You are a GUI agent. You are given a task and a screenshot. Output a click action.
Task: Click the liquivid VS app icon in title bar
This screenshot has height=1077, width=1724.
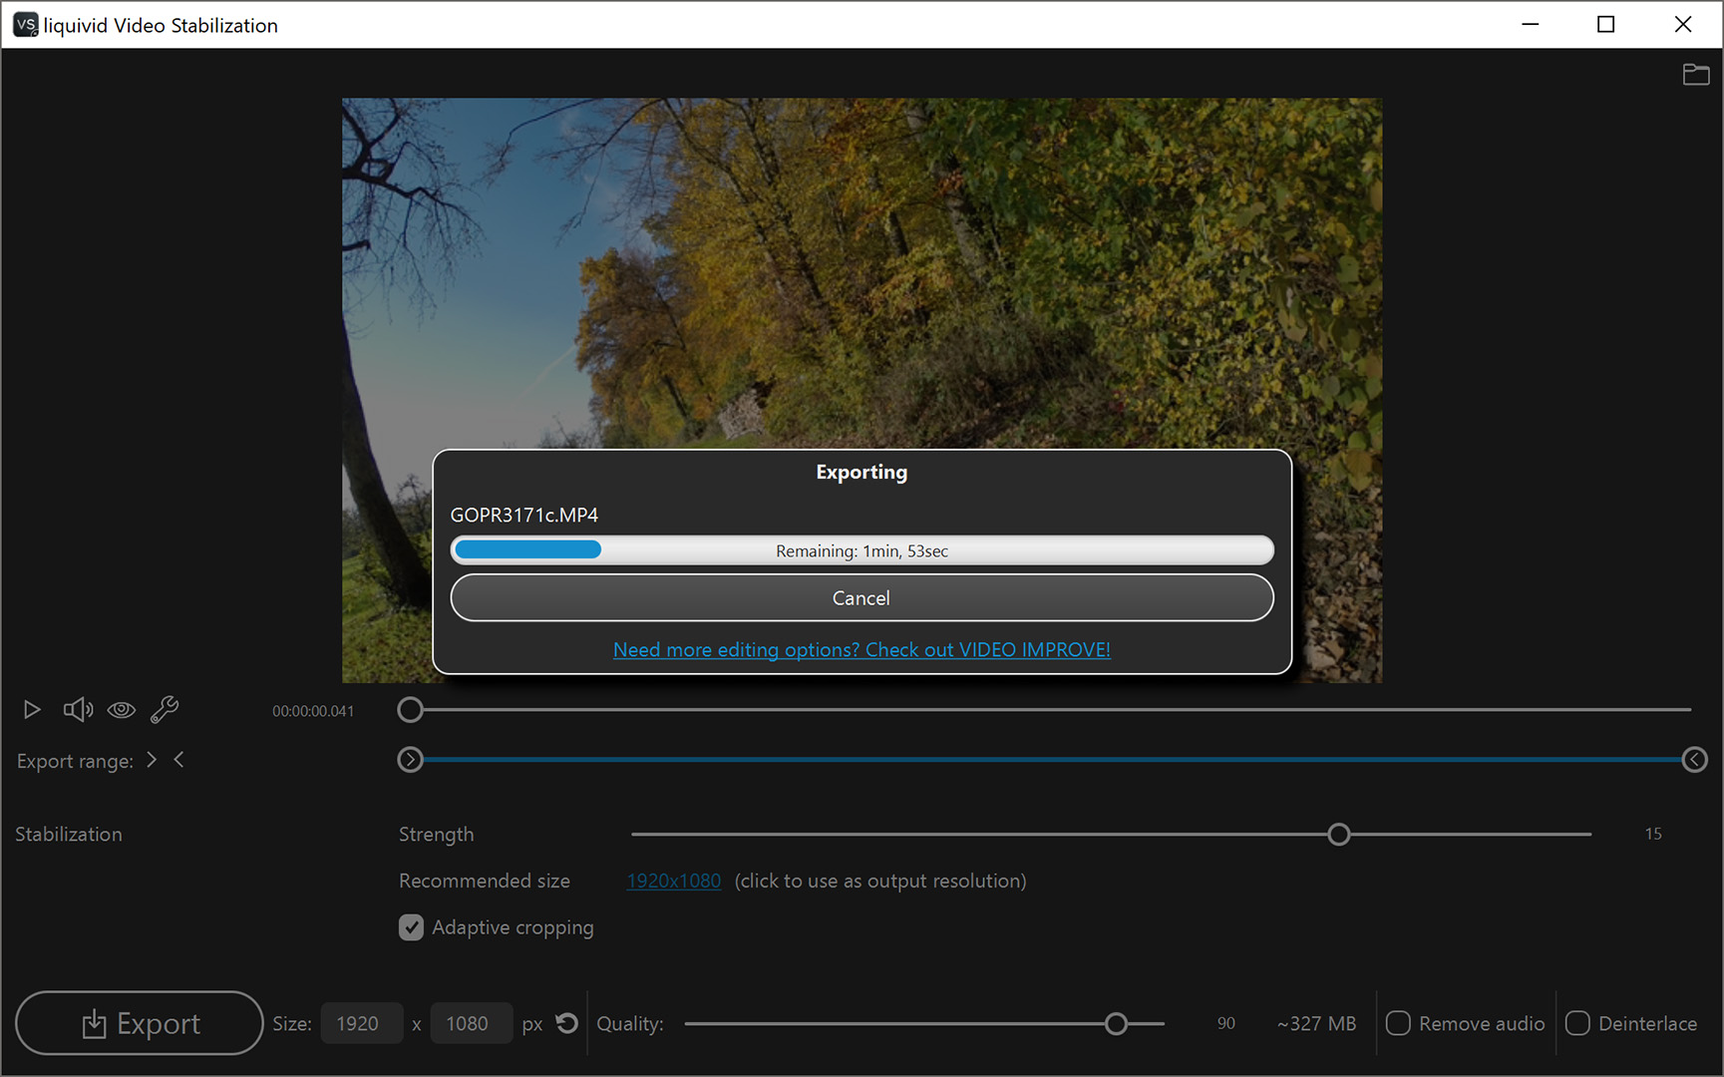point(25,24)
